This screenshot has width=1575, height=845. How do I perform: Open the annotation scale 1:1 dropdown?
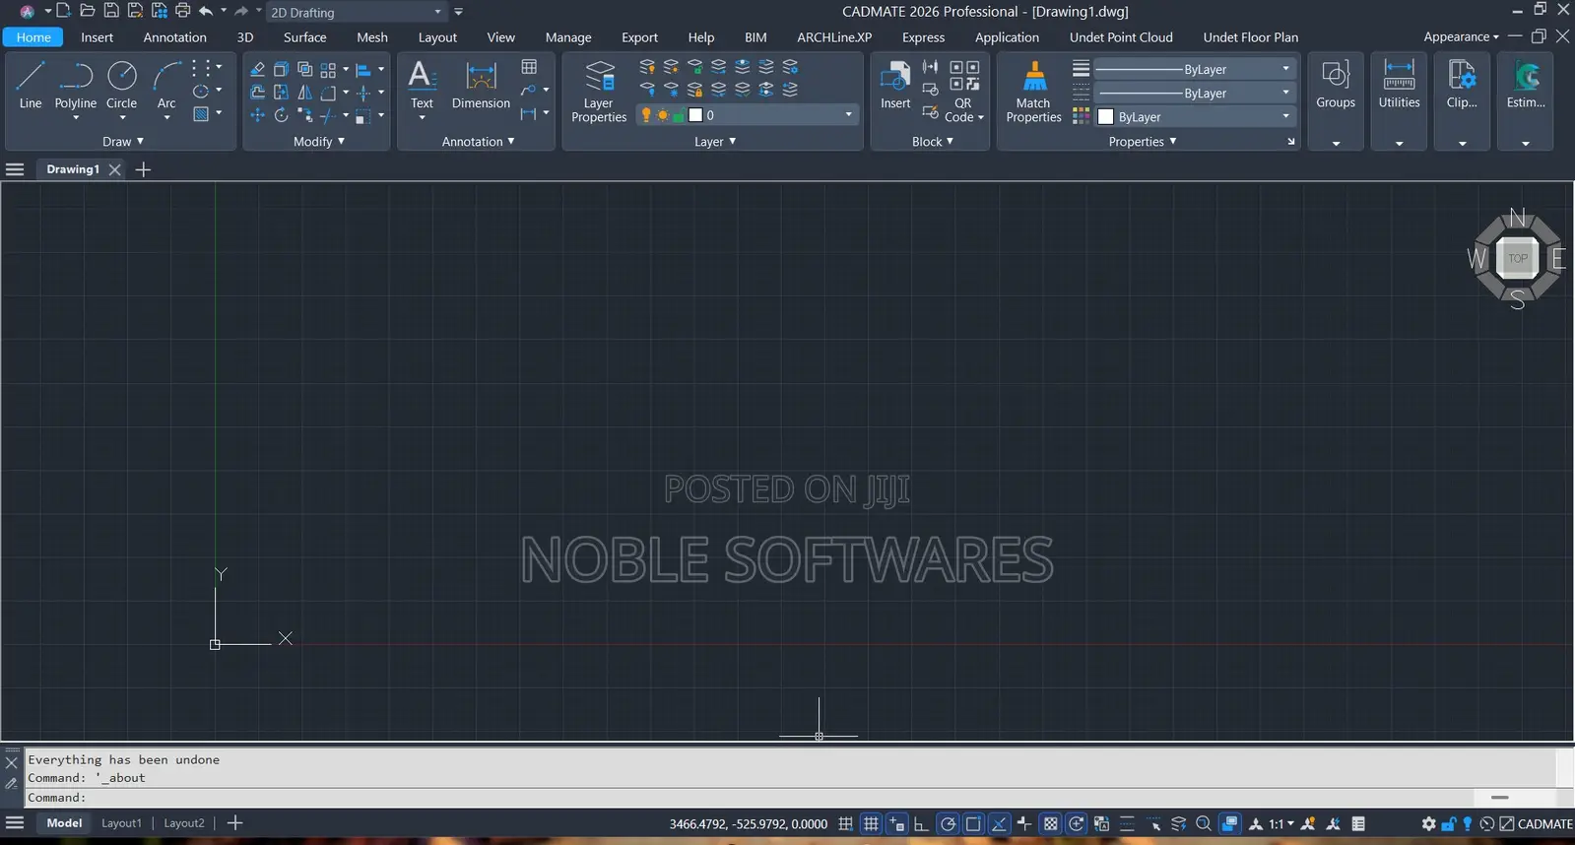click(1280, 823)
